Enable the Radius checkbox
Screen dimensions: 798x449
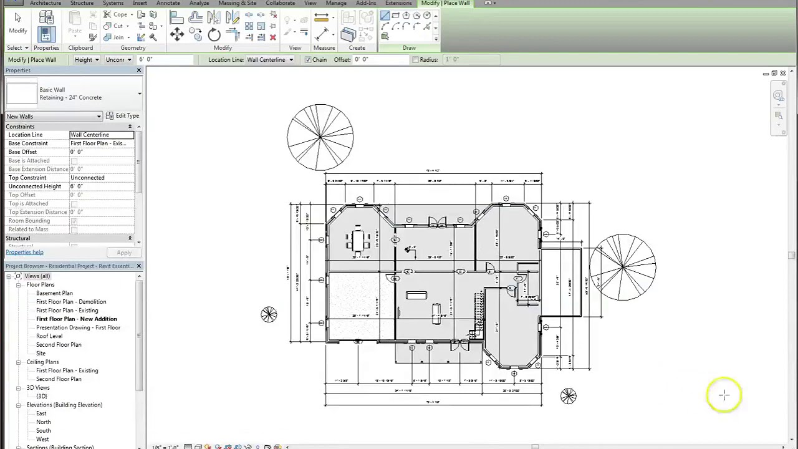(x=415, y=60)
